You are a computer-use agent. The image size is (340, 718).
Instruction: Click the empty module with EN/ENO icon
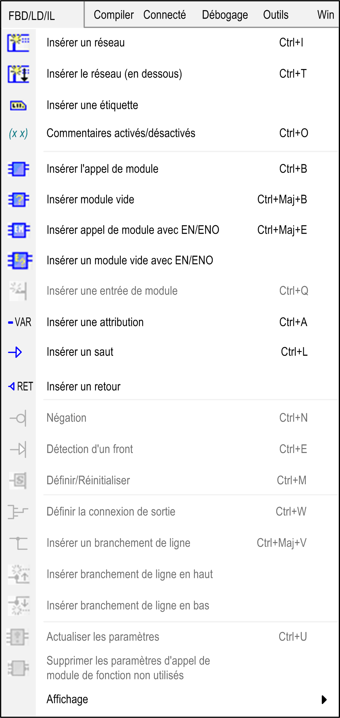click(20, 261)
